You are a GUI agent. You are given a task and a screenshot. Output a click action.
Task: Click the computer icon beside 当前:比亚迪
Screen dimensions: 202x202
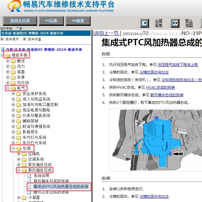2,49
